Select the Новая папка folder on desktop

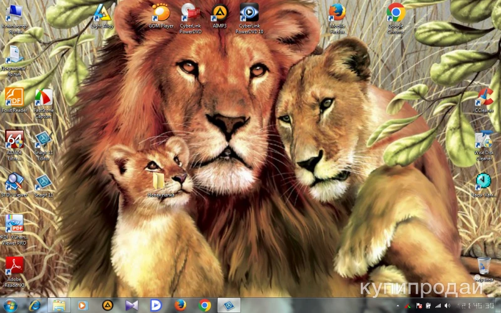[x=159, y=182]
